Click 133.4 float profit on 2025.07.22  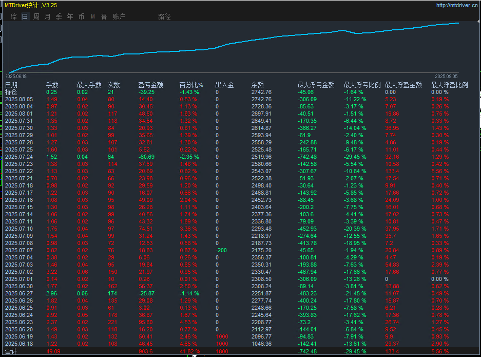392,171
